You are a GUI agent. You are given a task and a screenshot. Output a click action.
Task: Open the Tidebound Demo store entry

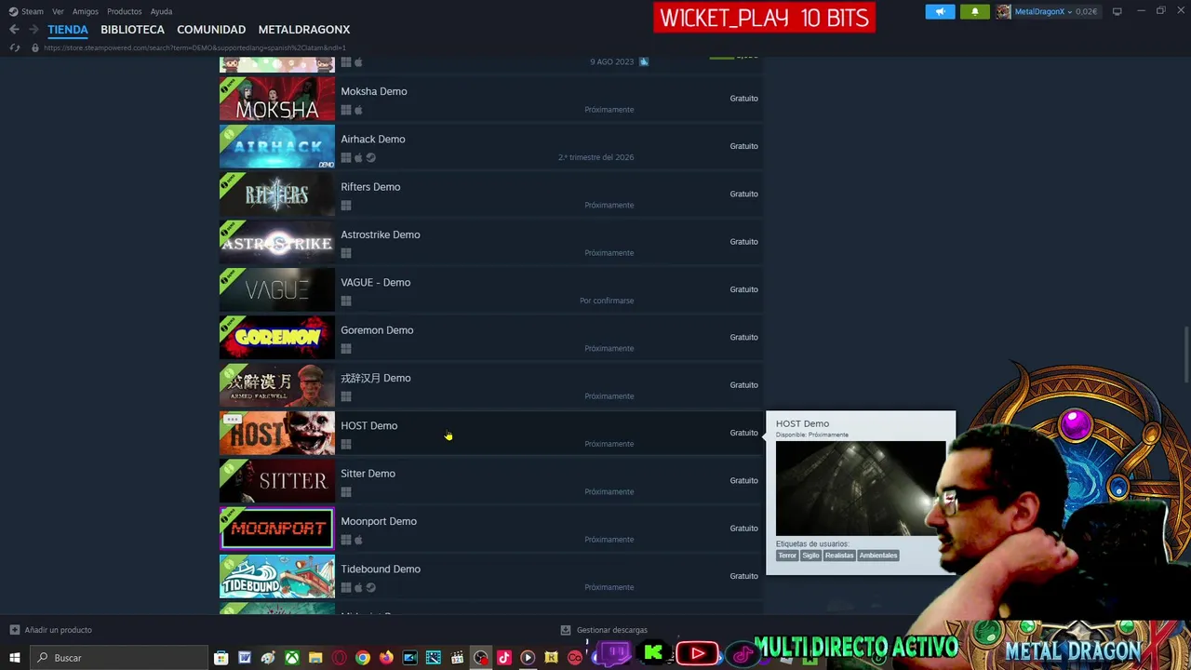coord(490,577)
